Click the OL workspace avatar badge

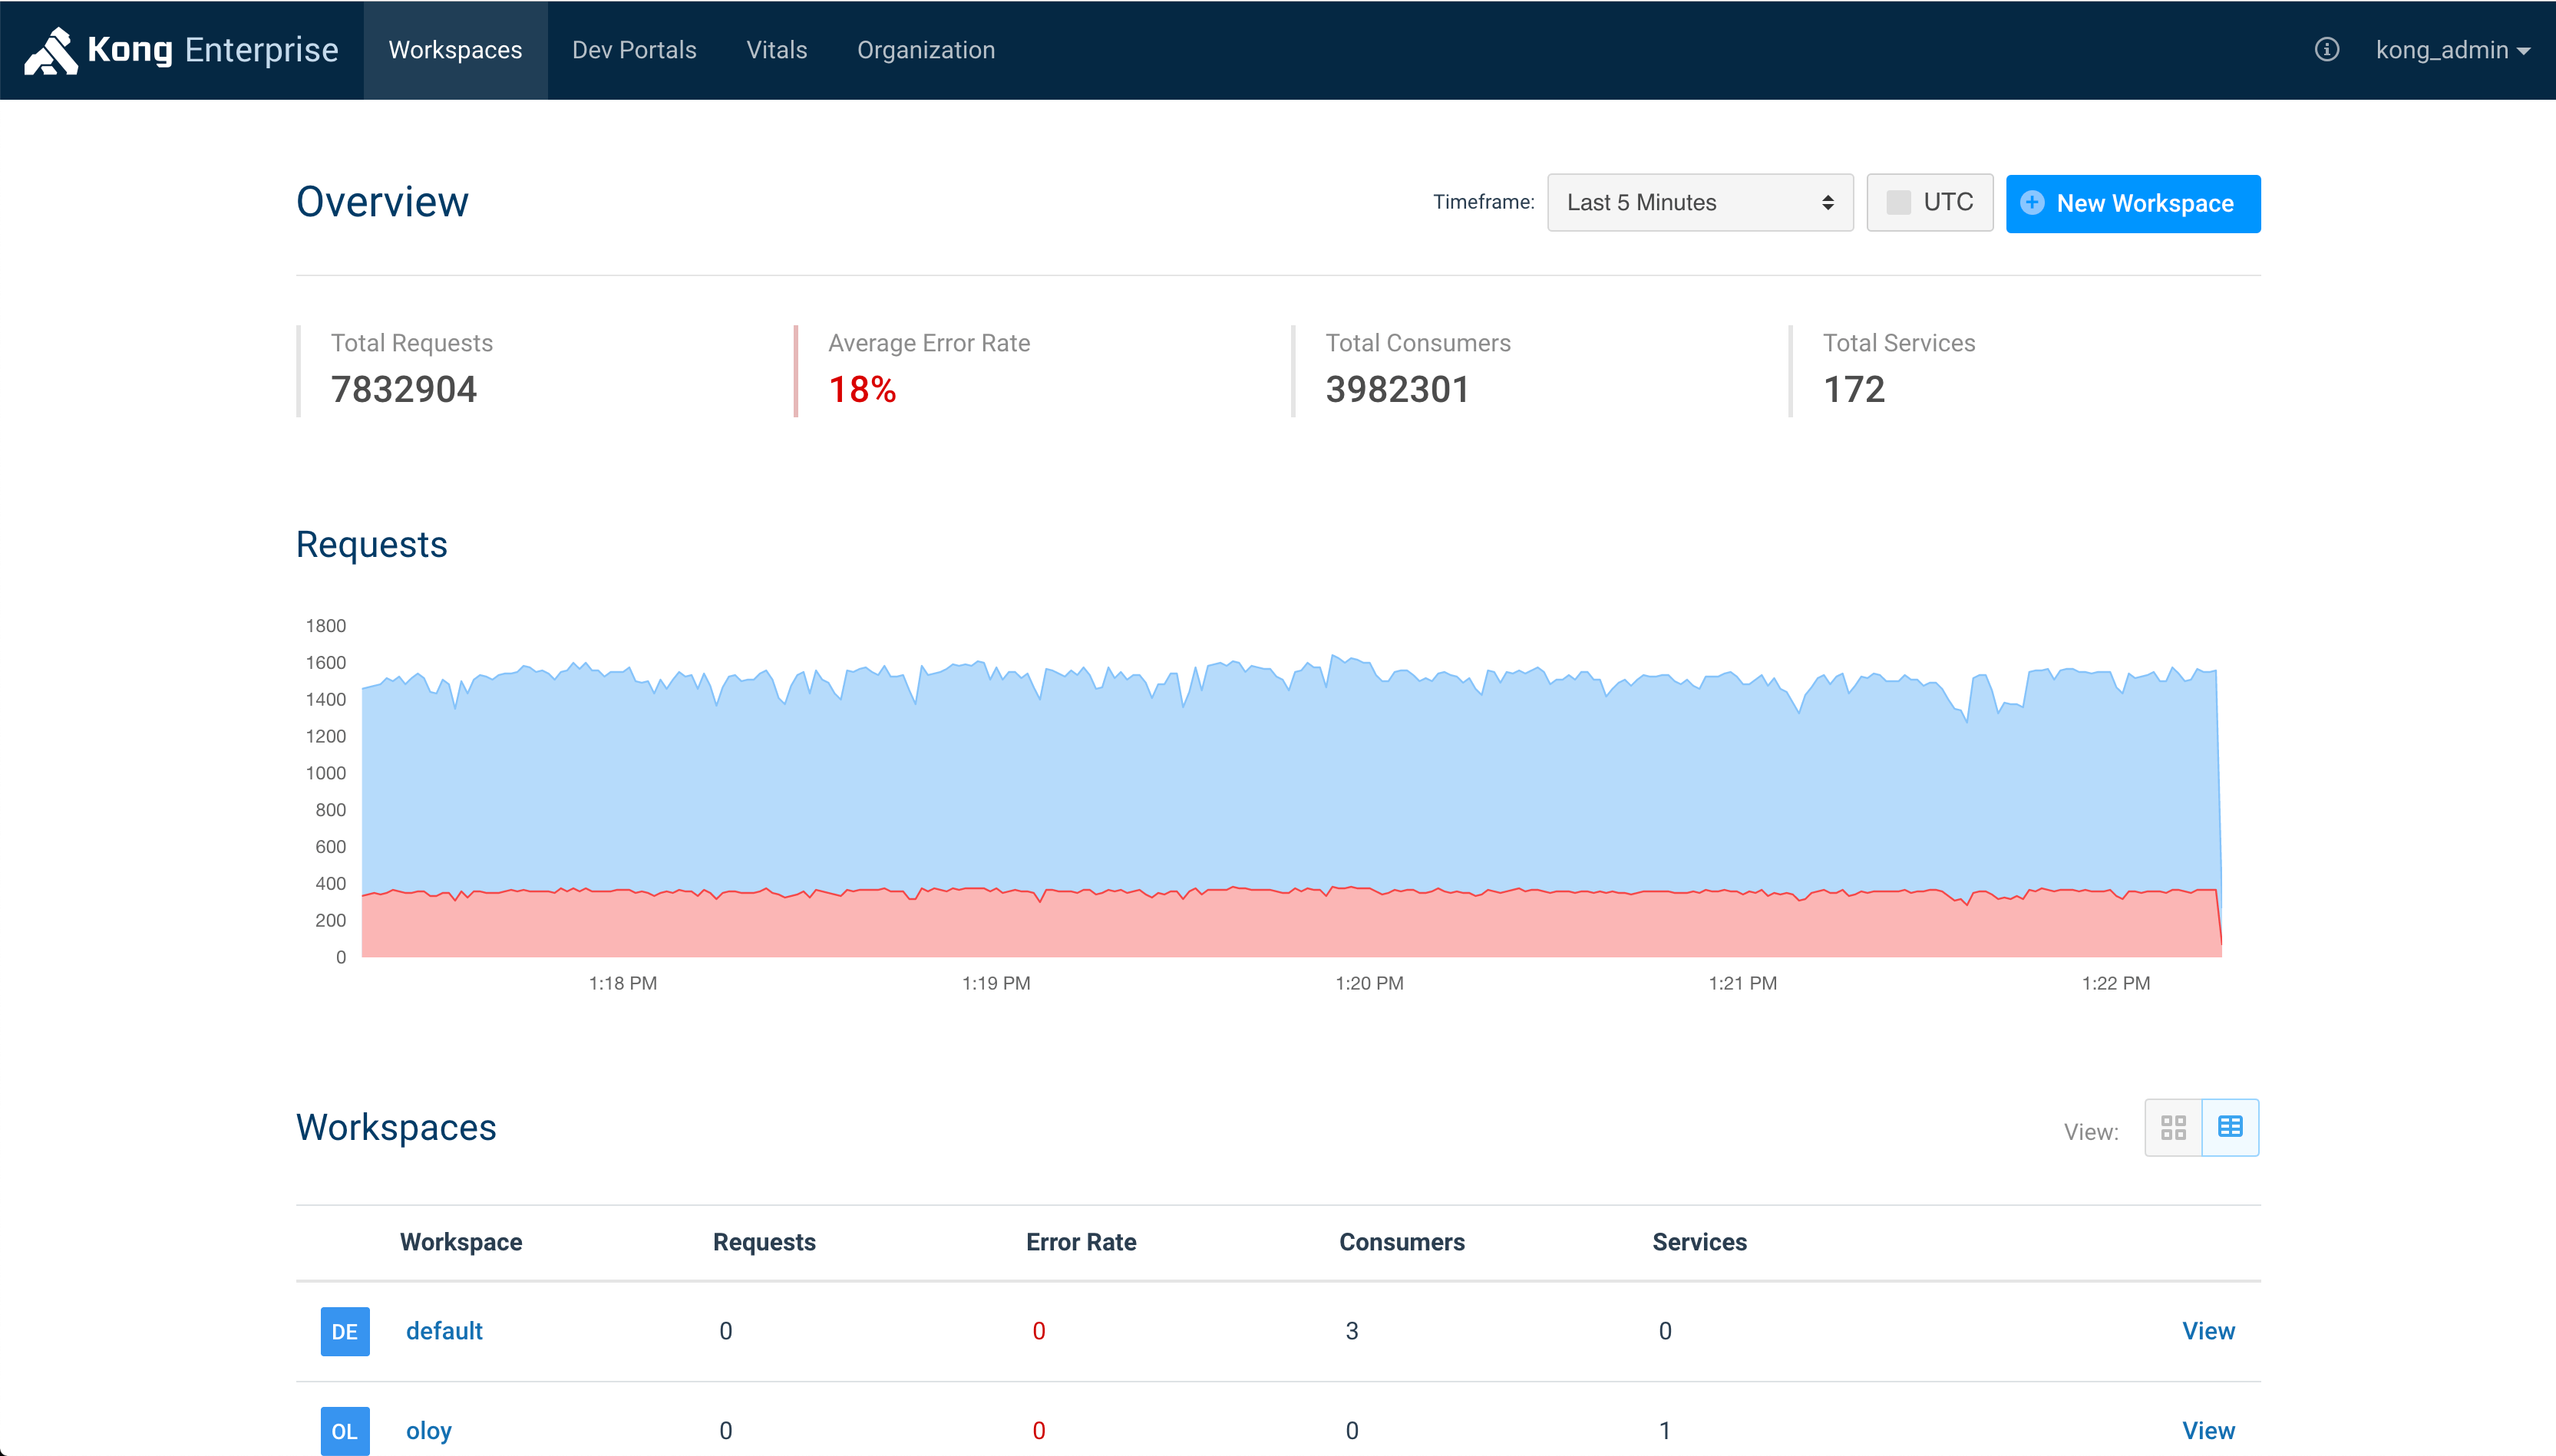click(x=344, y=1431)
